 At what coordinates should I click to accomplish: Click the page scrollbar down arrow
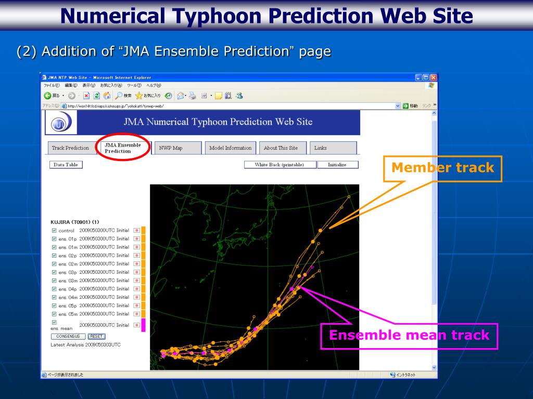click(x=434, y=367)
